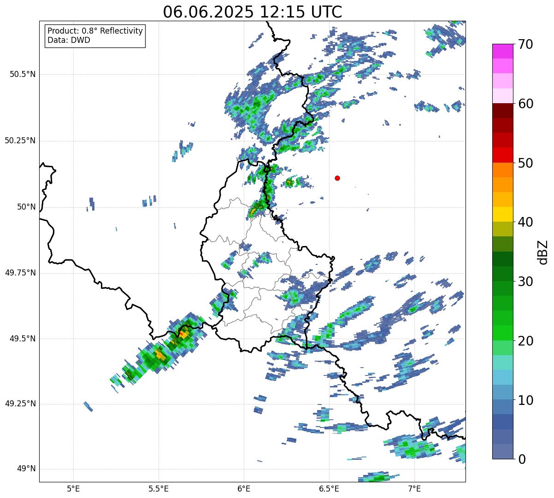Click the 50°N latitude label
Viewport: 554px width, 498px height.
point(26,207)
